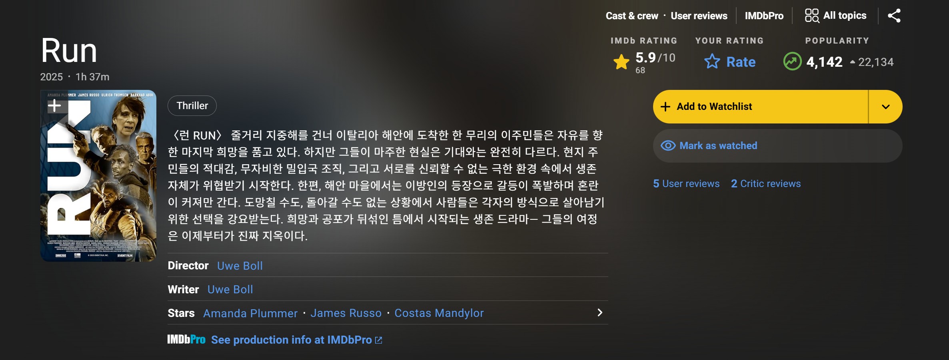This screenshot has height=360, width=949.
Task: Open User reviews in top menu
Action: click(699, 16)
